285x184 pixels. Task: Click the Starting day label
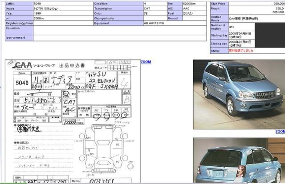pyautogui.click(x=219, y=36)
